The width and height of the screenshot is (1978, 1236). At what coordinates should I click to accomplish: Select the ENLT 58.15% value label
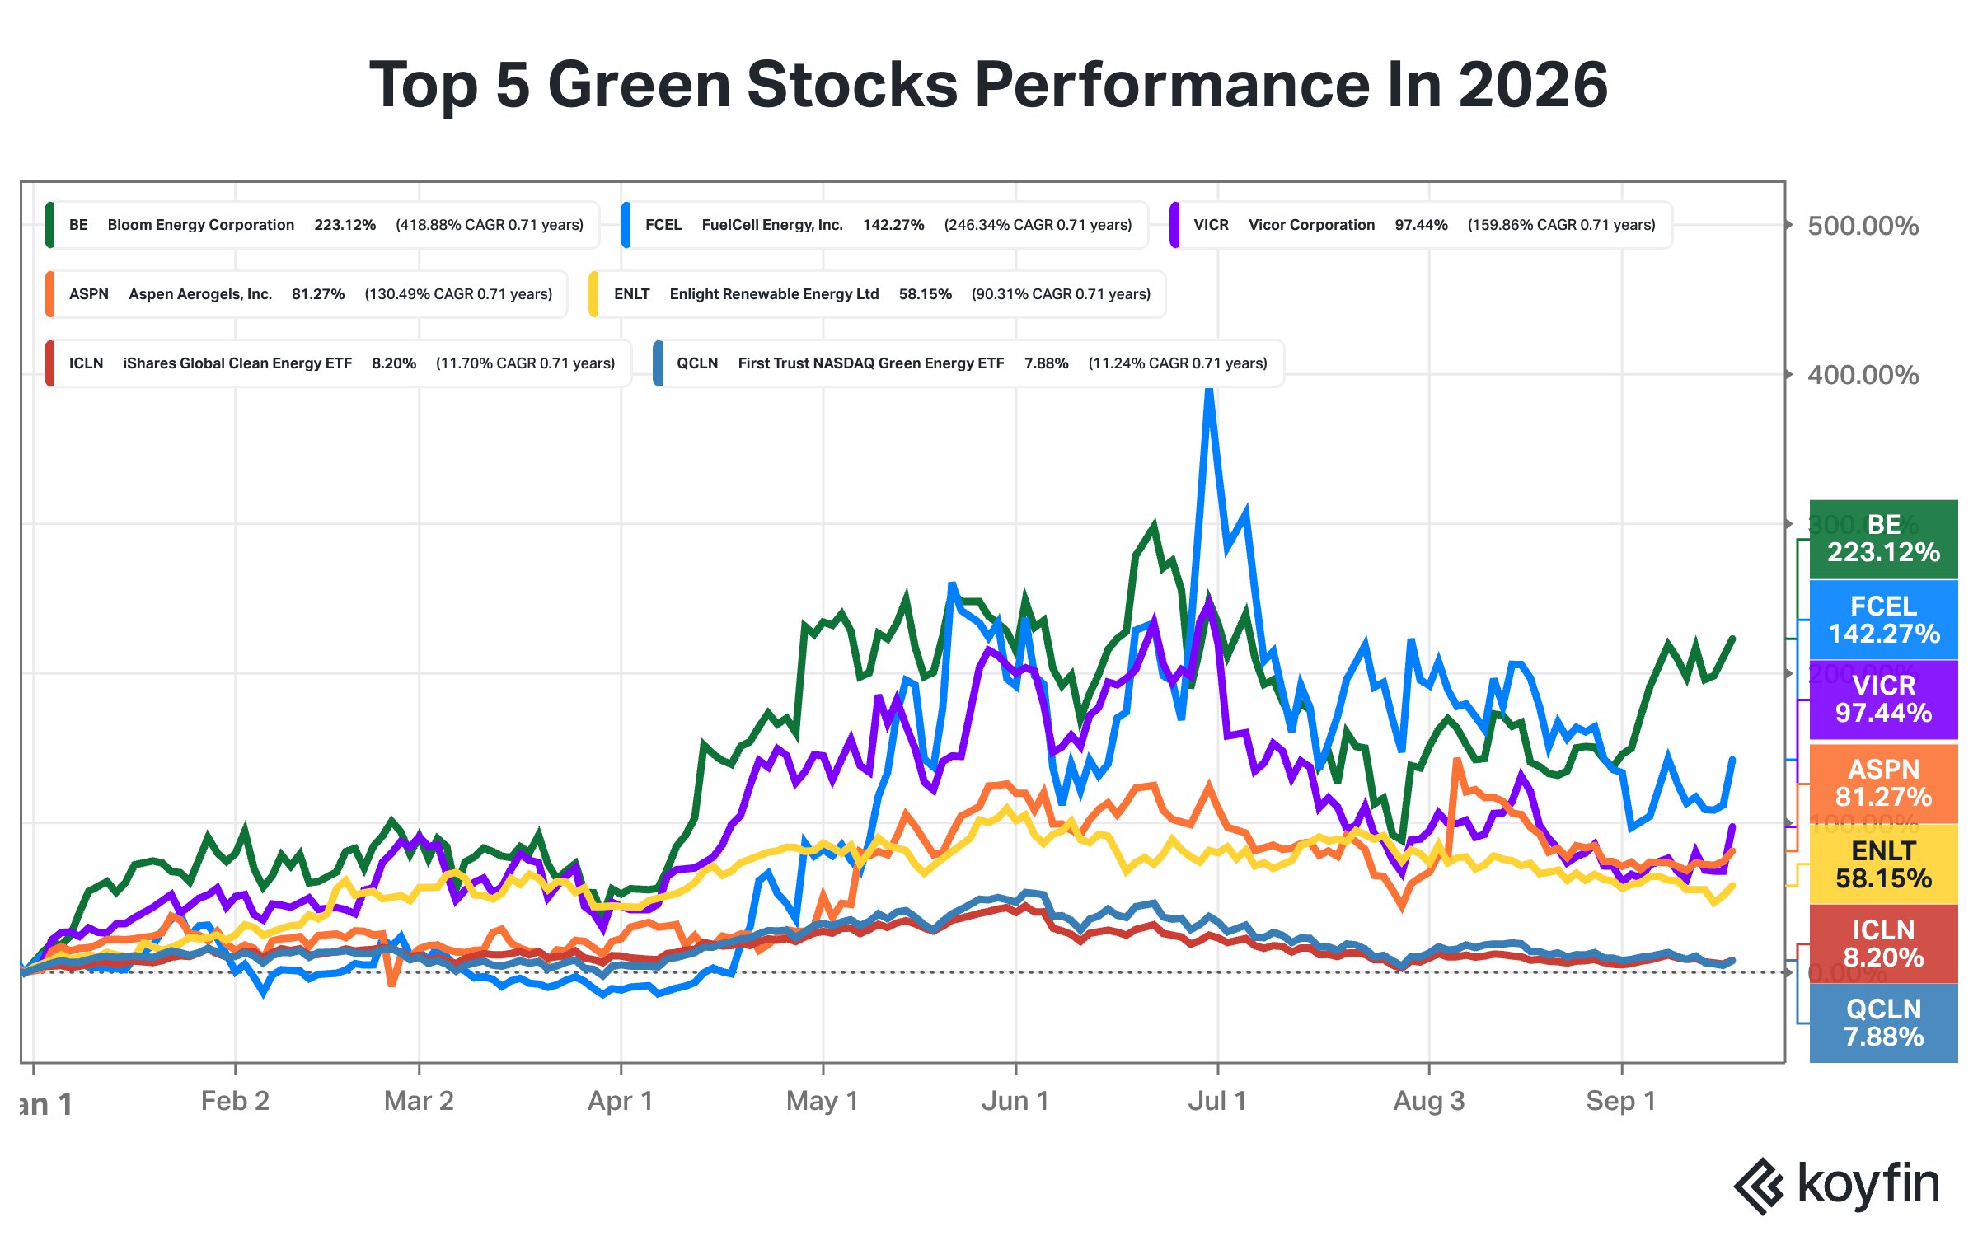(x=1883, y=864)
